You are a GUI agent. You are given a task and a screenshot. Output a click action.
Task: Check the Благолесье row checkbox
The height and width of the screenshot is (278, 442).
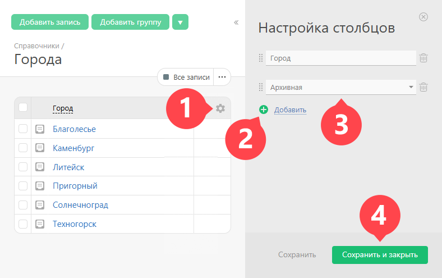pyautogui.click(x=23, y=129)
